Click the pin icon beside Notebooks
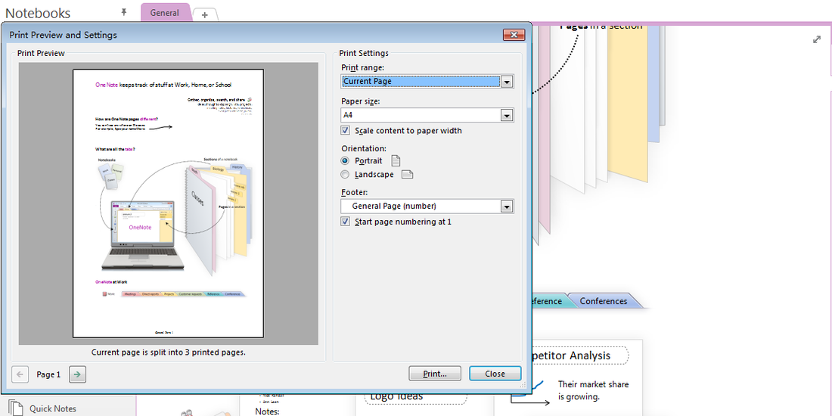 tap(124, 11)
